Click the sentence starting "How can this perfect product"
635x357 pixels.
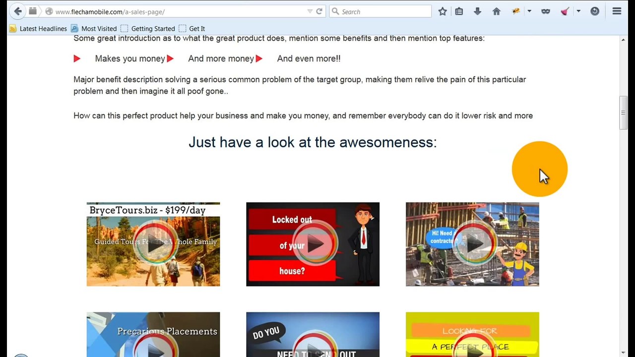pos(303,116)
